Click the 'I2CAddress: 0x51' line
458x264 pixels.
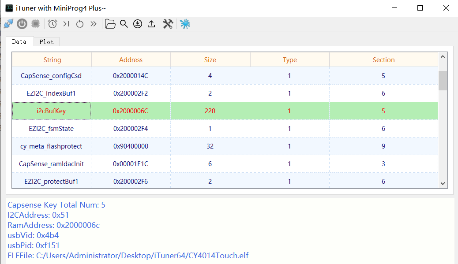[x=38, y=215]
